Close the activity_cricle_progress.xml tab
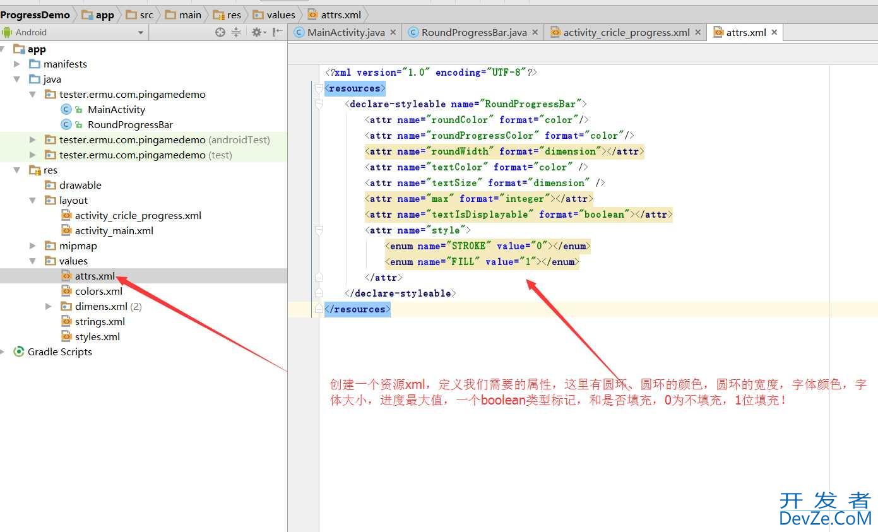This screenshot has height=532, width=878. pyautogui.click(x=697, y=32)
